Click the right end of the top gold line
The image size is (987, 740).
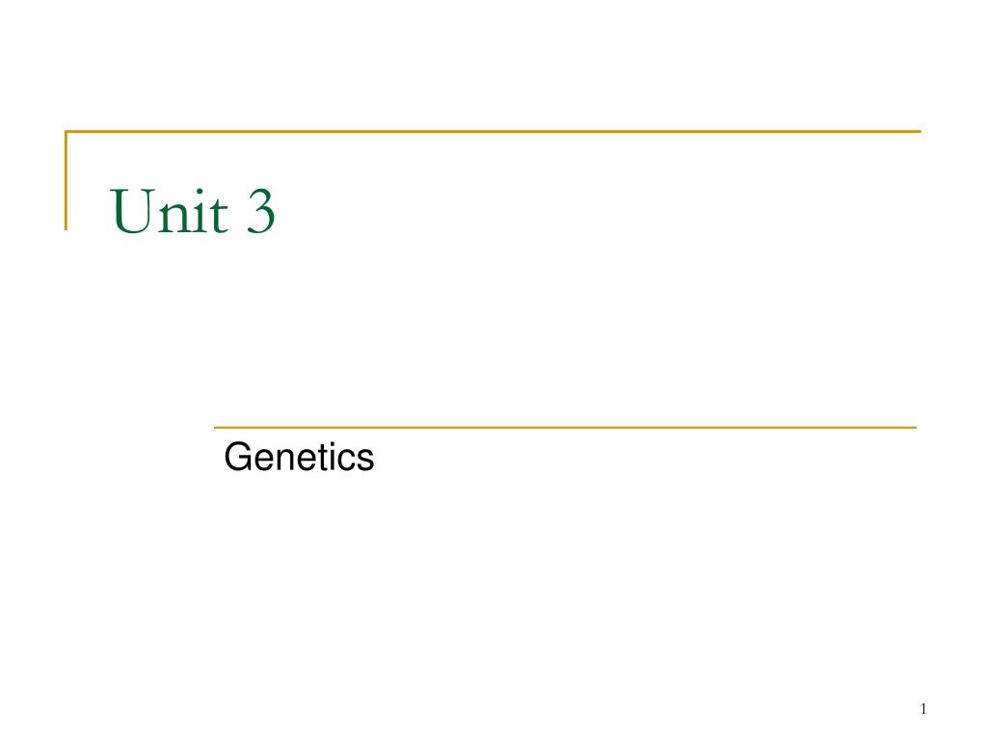[919, 131]
